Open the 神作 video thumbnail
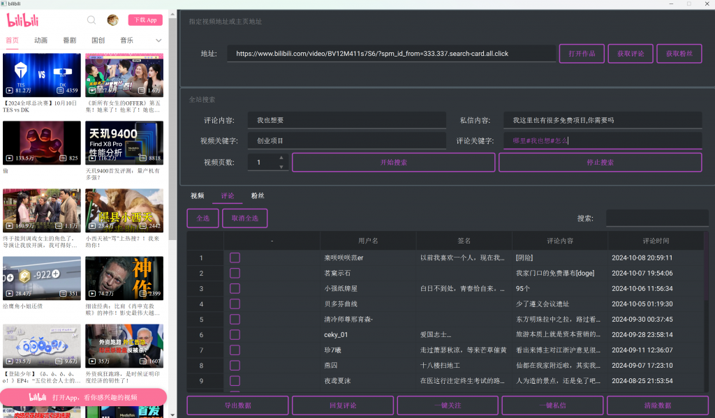Image resolution: width=715 pixels, height=418 pixels. [124, 278]
